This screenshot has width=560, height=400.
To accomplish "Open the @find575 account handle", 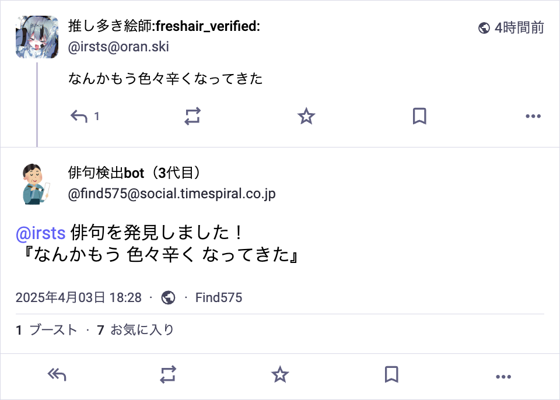I will (172, 194).
